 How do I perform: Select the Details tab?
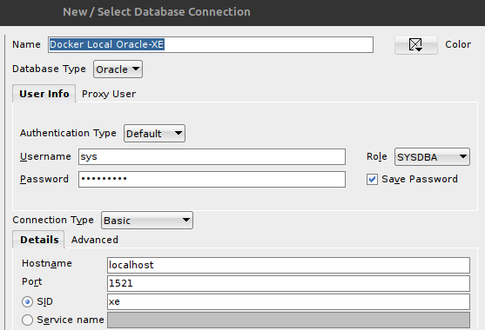coord(39,240)
